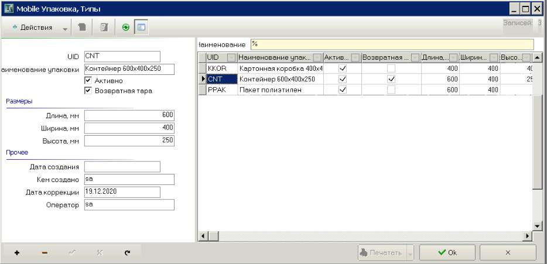
Task: Click the vertical scrollbar up arrow
Action: click(x=537, y=57)
